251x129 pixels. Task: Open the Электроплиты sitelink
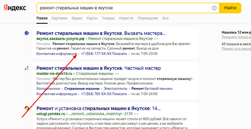click(x=115, y=89)
